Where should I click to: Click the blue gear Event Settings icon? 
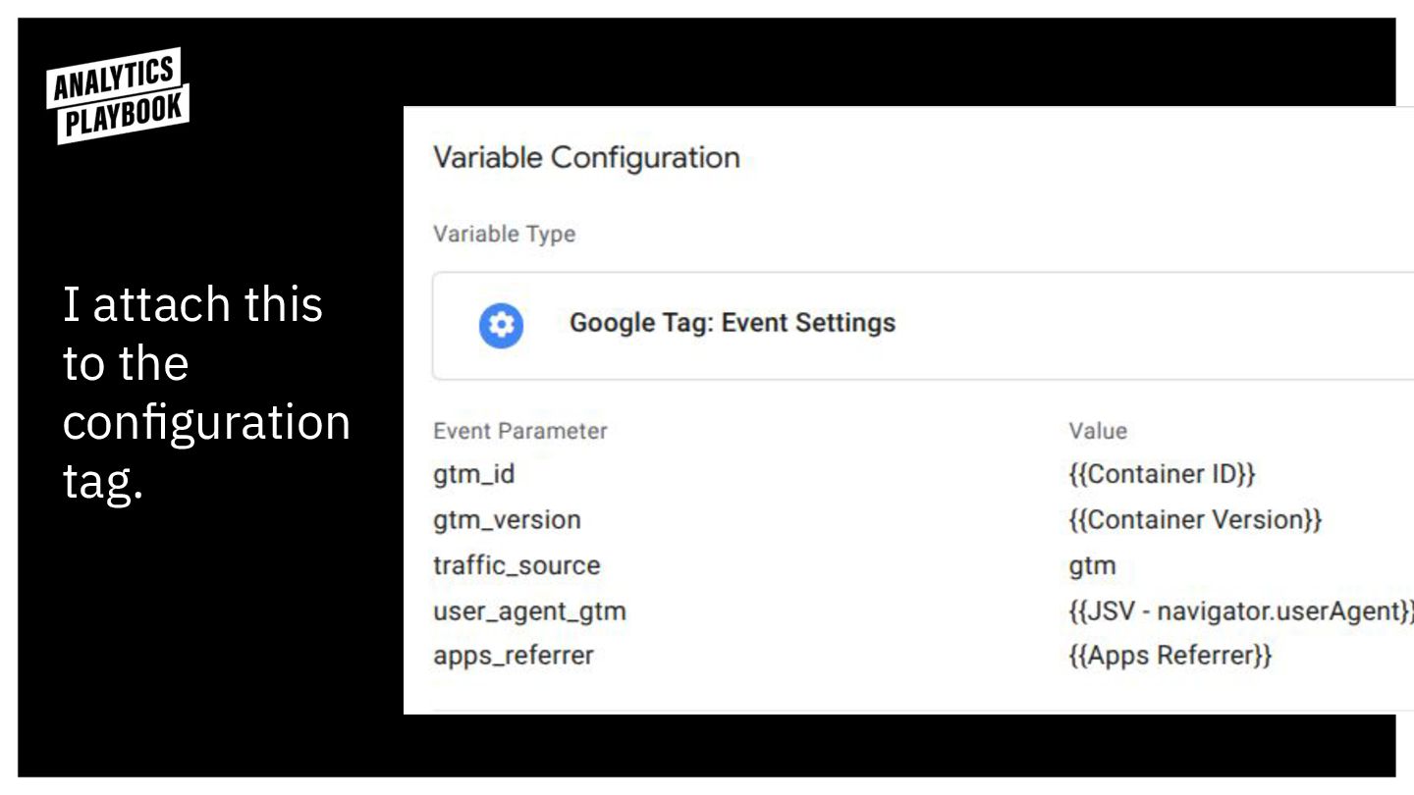tap(501, 325)
